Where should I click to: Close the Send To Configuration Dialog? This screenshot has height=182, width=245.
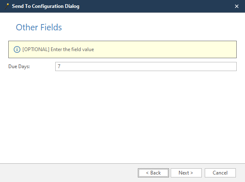pyautogui.click(x=237, y=6)
